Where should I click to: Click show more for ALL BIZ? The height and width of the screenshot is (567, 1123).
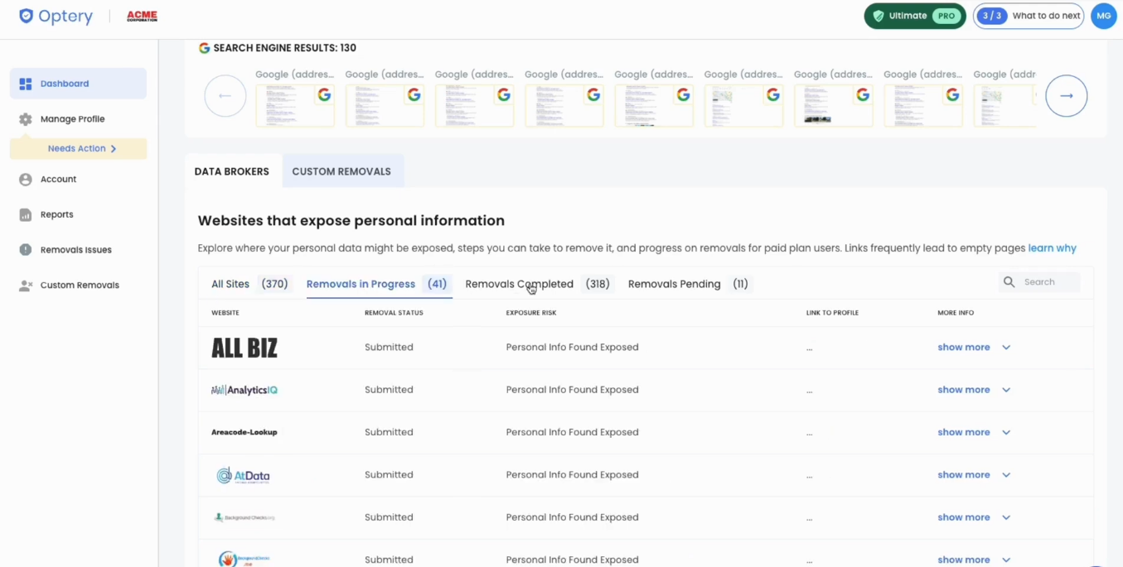click(x=964, y=348)
